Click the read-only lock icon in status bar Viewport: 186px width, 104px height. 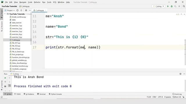tap(183, 97)
